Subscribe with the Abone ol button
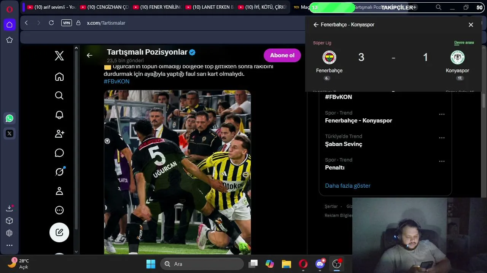487x273 pixels. coord(282,55)
